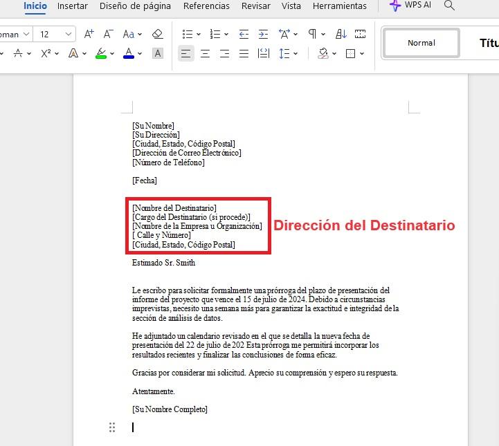Viewport: 499px width, 446px height.
Task: Insert a bulleted list
Action: click(188, 34)
